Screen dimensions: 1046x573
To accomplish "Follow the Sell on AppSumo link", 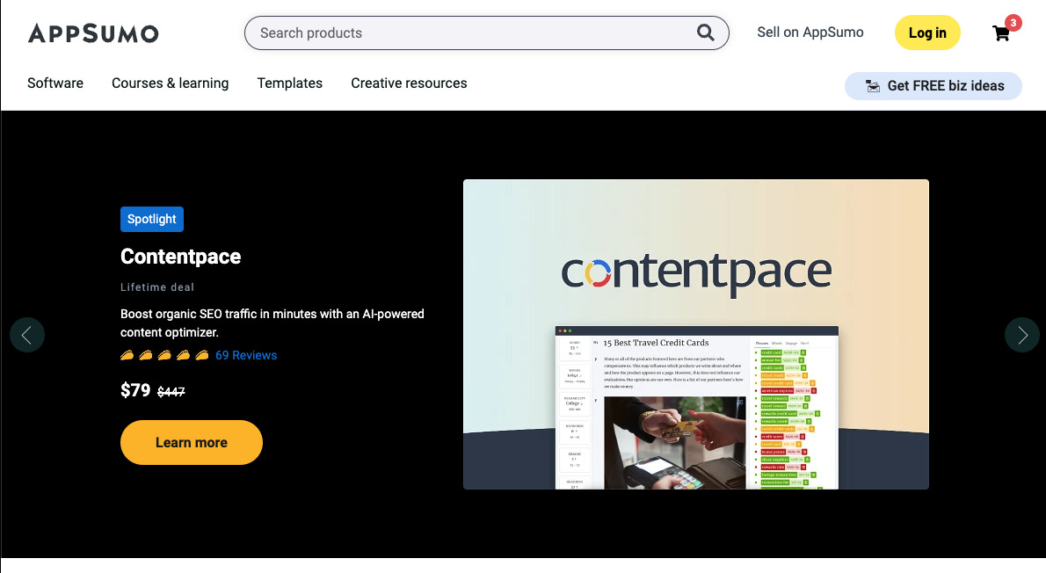I will (x=810, y=33).
